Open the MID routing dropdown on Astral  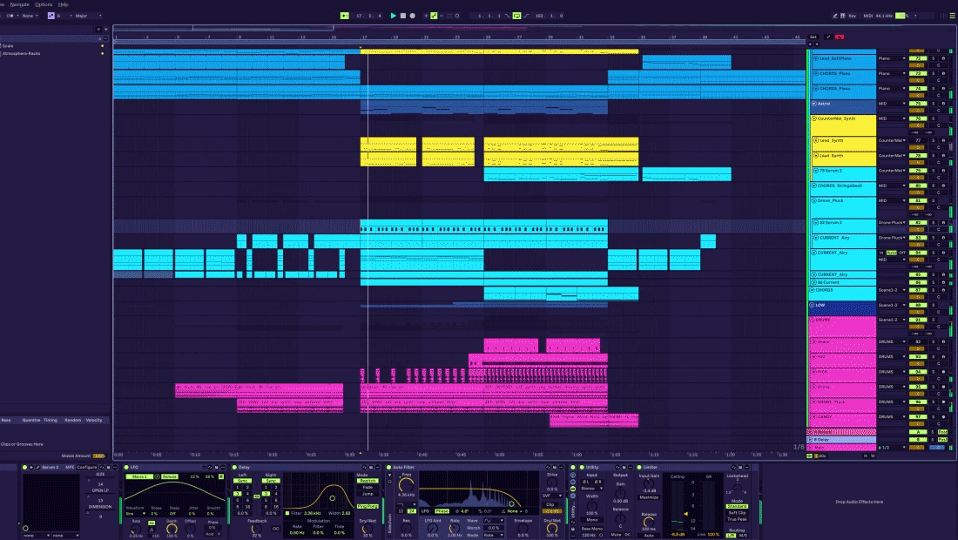pos(892,104)
